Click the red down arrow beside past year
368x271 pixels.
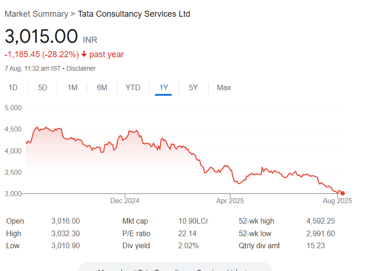[x=84, y=54]
